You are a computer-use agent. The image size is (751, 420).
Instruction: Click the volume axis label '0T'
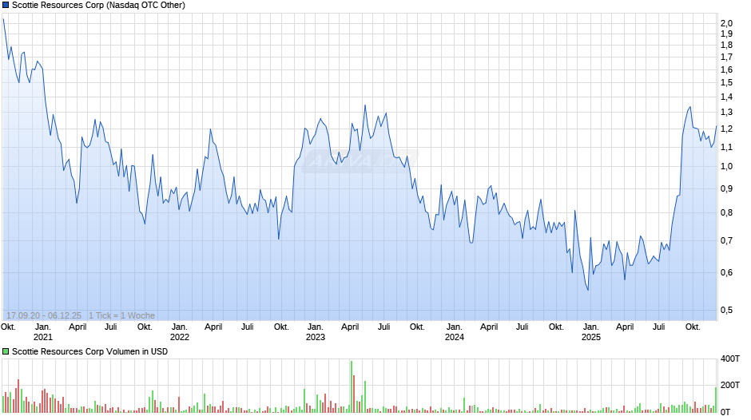(x=725, y=412)
